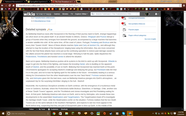Go to 3.3 Miscellaneous trivia
Image resolution: width=186 pixels, height=116 pixels.
pos(41,21)
